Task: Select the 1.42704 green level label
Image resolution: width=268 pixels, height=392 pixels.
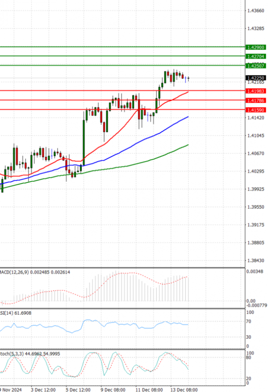Action: click(256, 56)
